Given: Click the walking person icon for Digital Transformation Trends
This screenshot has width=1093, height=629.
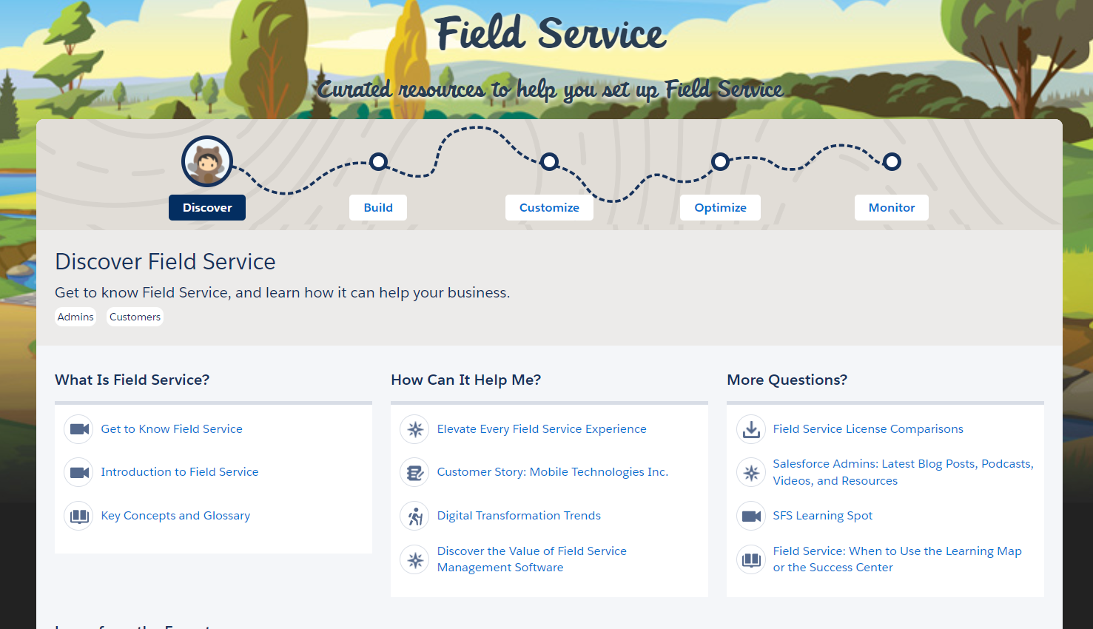Looking at the screenshot, I should [x=414, y=516].
